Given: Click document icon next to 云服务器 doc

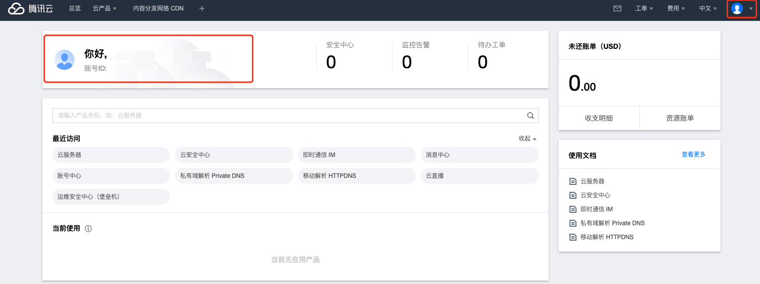Looking at the screenshot, I should coord(572,181).
